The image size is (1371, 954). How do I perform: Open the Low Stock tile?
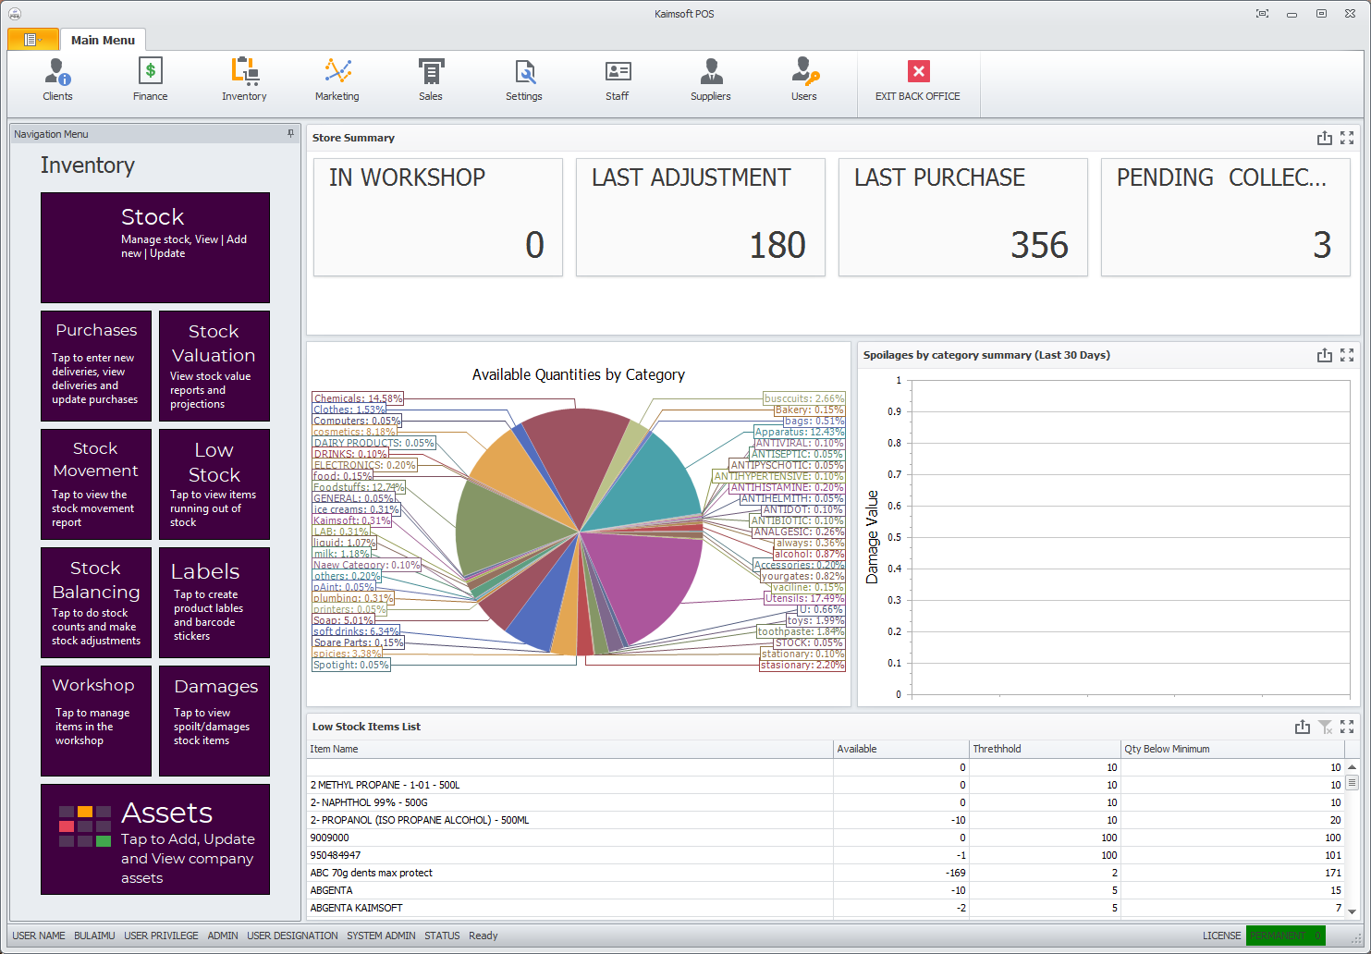pyautogui.click(x=214, y=484)
